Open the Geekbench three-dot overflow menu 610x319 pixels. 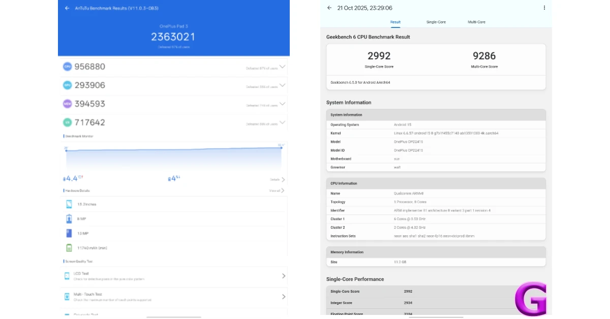(x=544, y=8)
